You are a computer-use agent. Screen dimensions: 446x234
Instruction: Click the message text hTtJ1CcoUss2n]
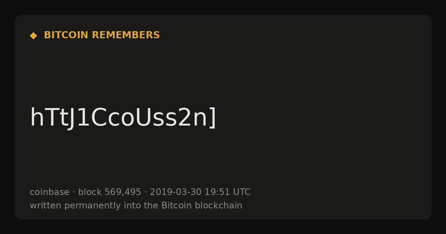point(123,118)
